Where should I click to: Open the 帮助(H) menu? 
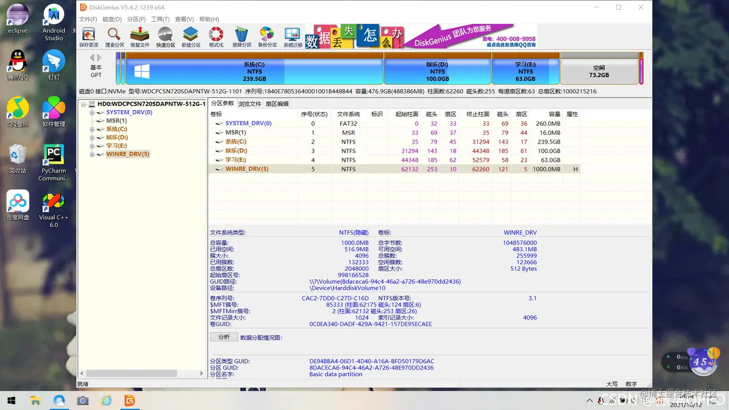click(209, 19)
